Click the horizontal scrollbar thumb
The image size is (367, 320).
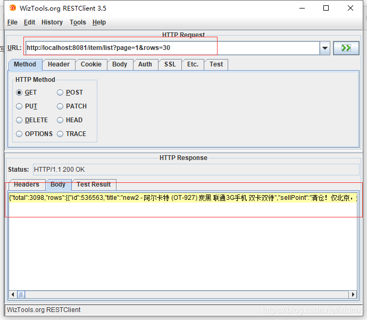21,294
